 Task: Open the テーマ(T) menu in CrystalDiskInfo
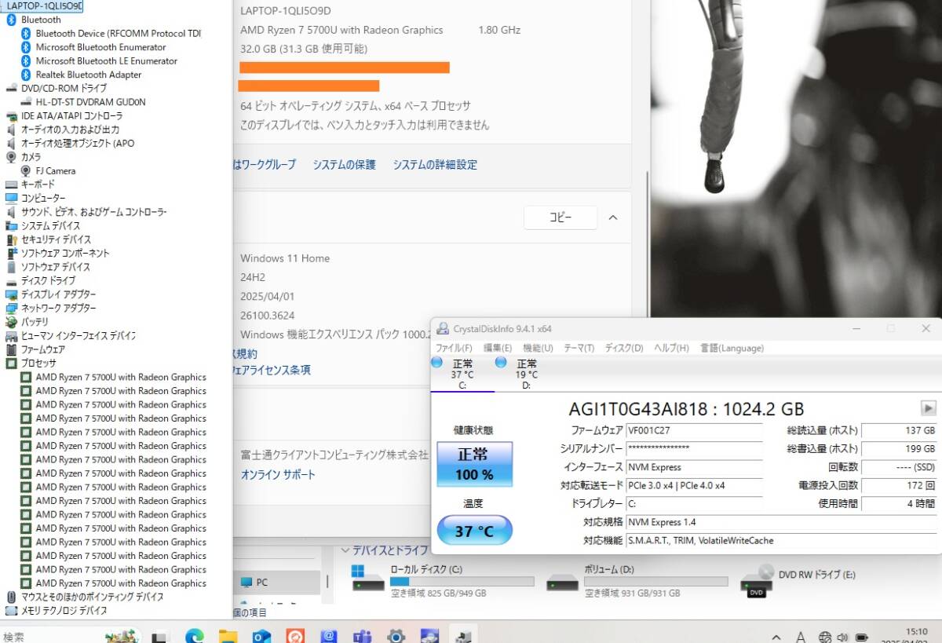579,348
